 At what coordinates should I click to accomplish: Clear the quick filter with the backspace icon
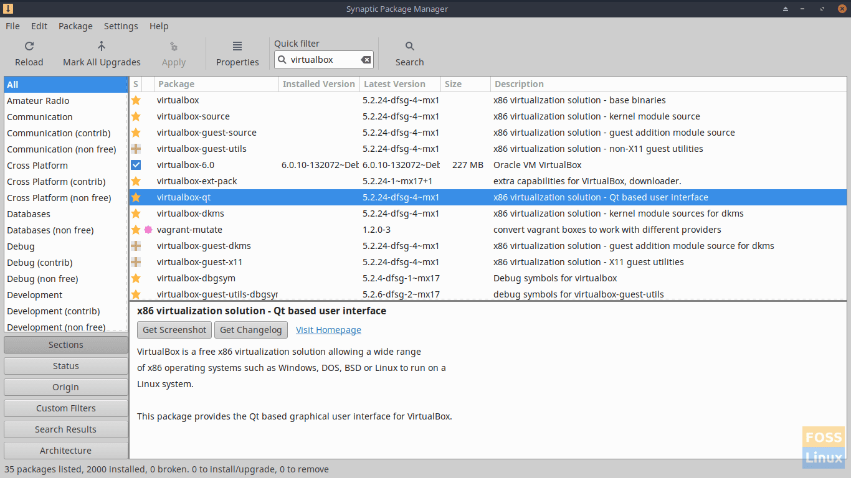click(366, 60)
